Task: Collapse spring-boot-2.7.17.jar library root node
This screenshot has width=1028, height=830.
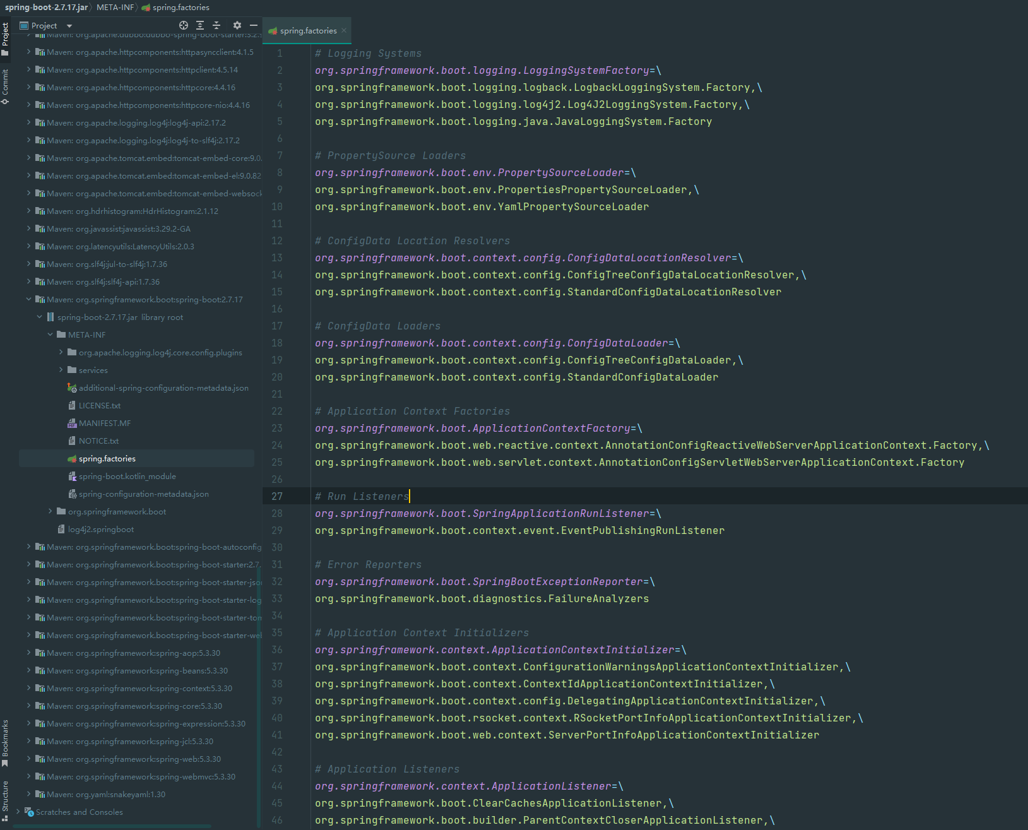Action: coord(39,317)
